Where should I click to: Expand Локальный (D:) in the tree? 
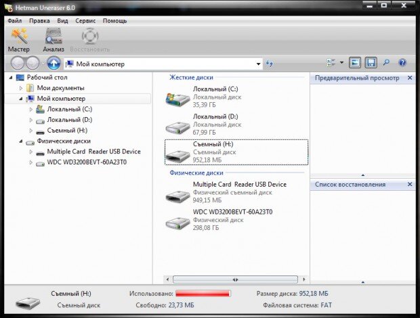pyautogui.click(x=30, y=120)
